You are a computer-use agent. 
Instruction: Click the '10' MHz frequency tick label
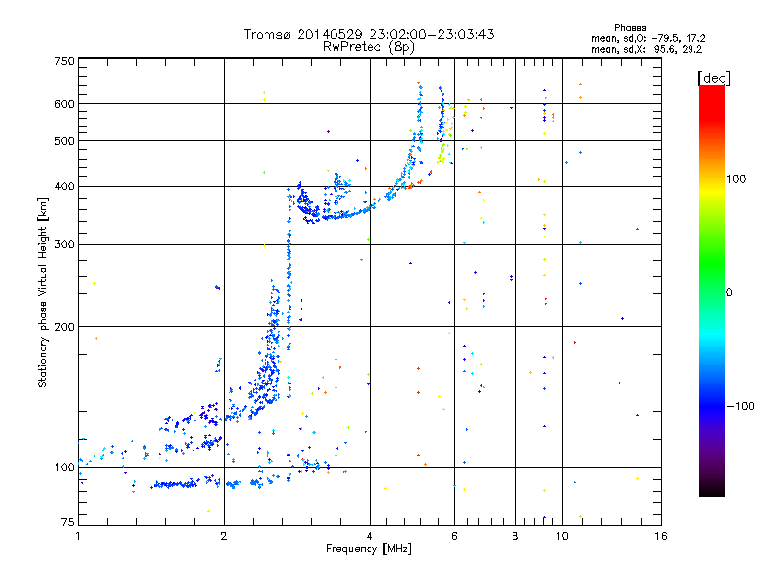tap(562, 536)
